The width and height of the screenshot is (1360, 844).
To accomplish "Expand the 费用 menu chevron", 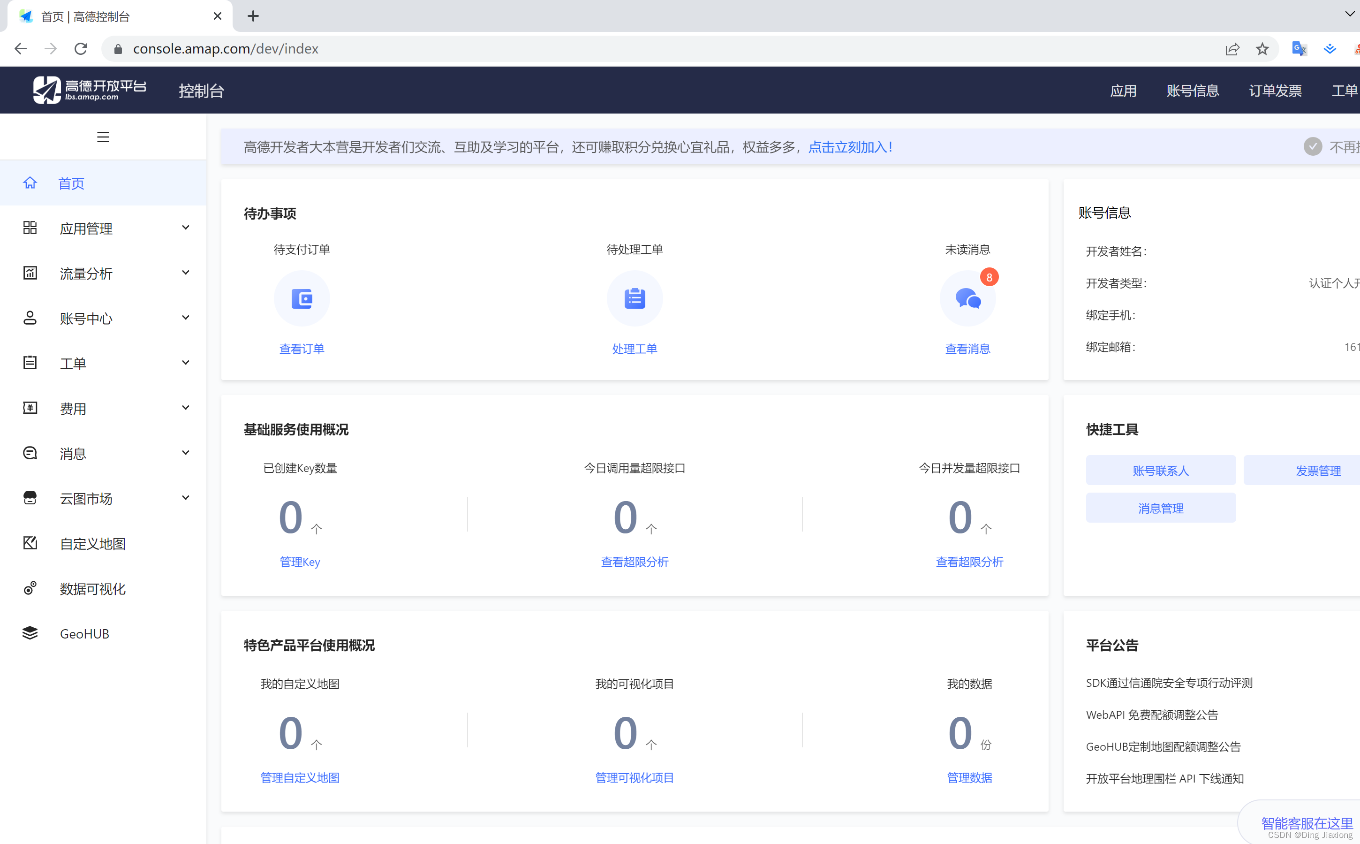I will pos(186,408).
